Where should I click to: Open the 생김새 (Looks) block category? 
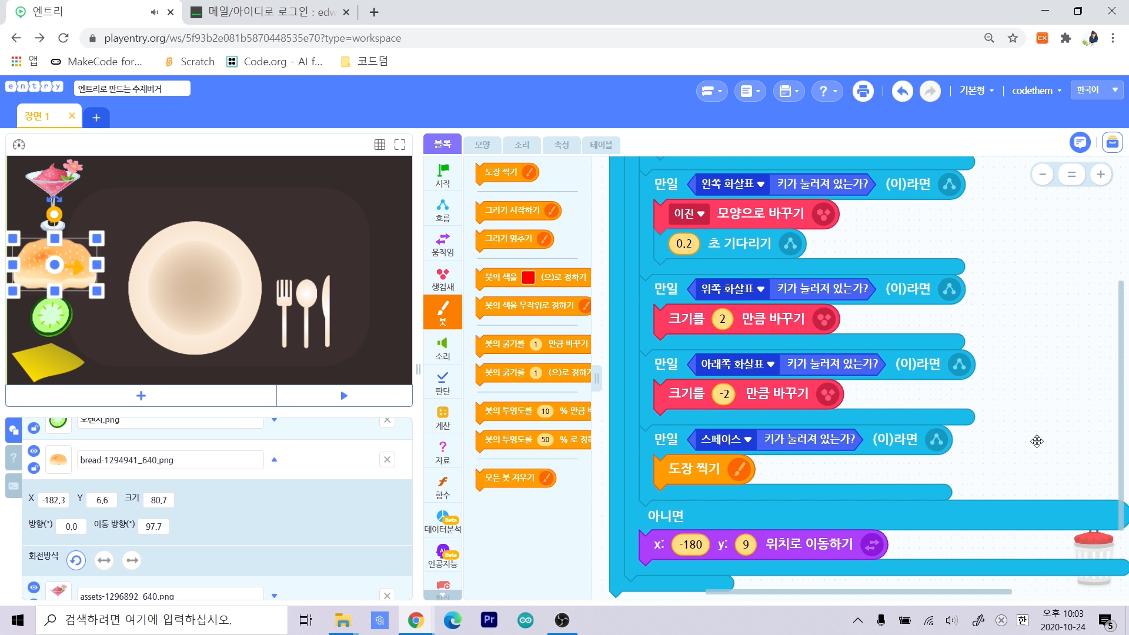tap(443, 279)
